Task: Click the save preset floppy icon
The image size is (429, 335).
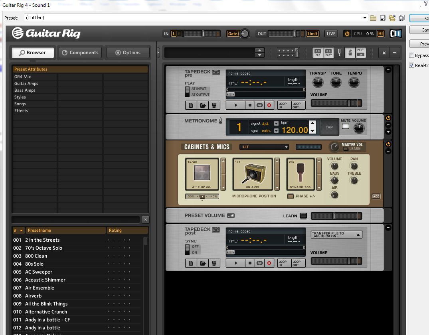Action: 382,18
